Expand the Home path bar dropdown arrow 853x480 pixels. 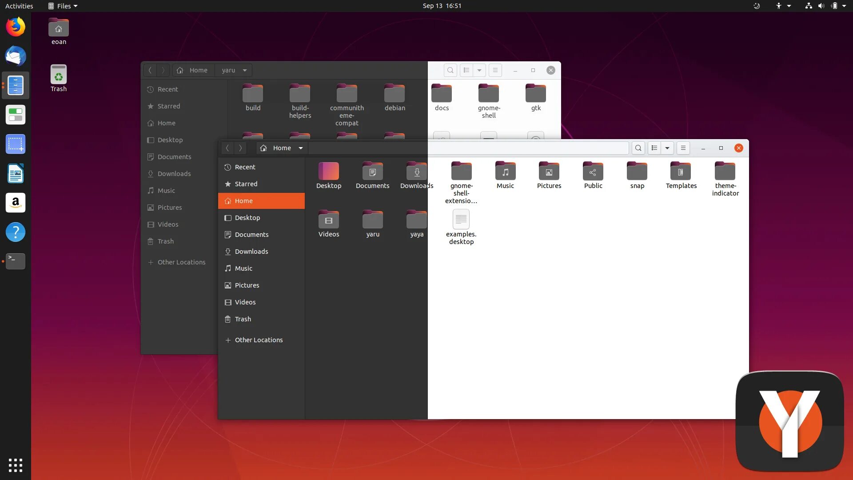pos(301,148)
